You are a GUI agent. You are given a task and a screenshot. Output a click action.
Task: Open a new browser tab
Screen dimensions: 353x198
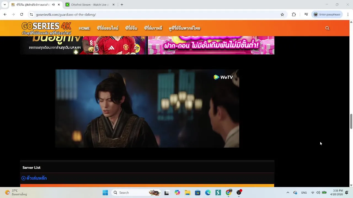(x=122, y=5)
